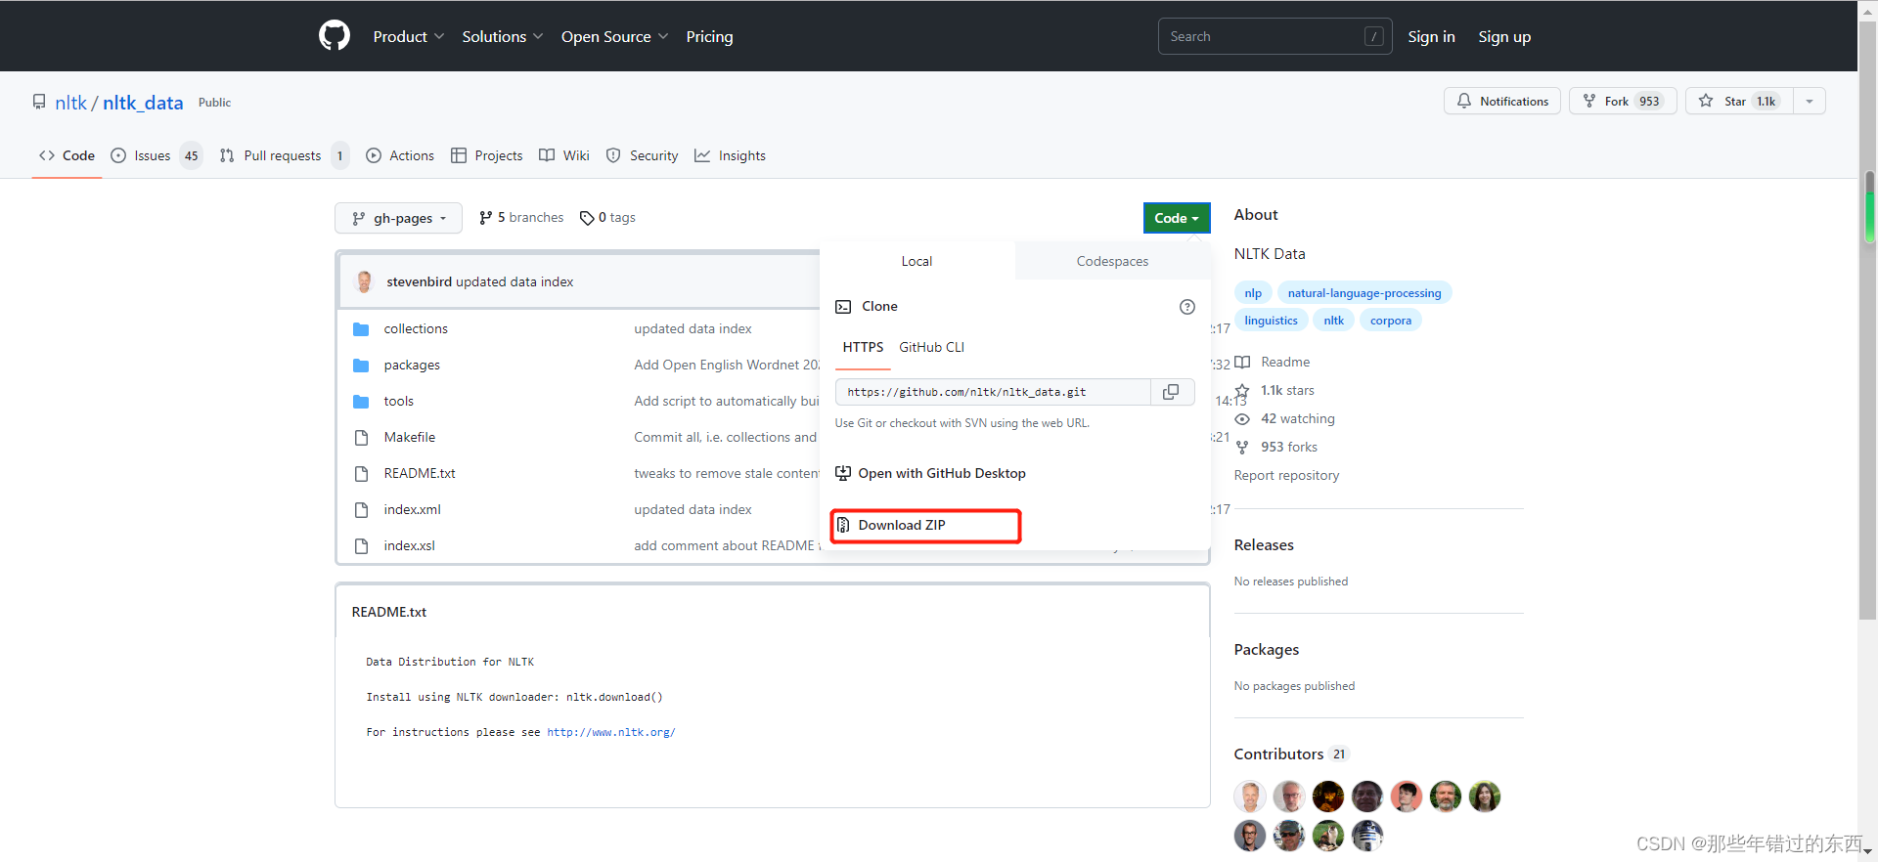Click the fork icon beside 953 forks
The width and height of the screenshot is (1878, 862).
pyautogui.click(x=1242, y=448)
